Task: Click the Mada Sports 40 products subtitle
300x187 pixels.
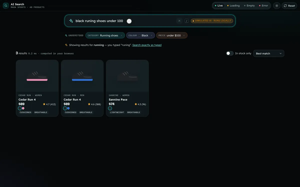Action: 27,7
